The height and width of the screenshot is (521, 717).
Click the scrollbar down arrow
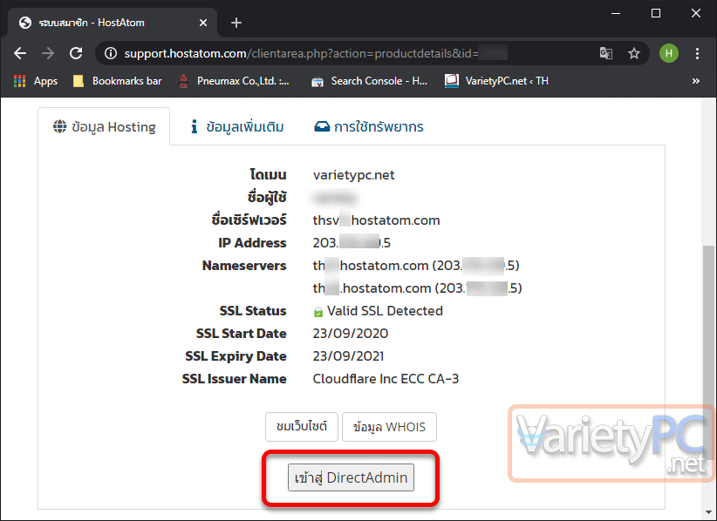[708, 512]
